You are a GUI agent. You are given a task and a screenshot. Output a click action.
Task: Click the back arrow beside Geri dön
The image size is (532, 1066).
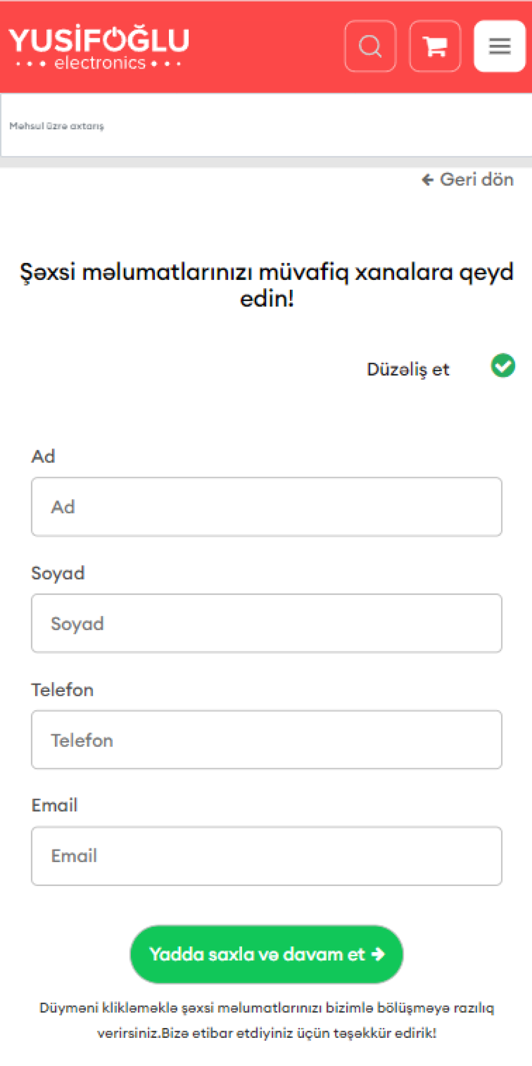point(428,180)
